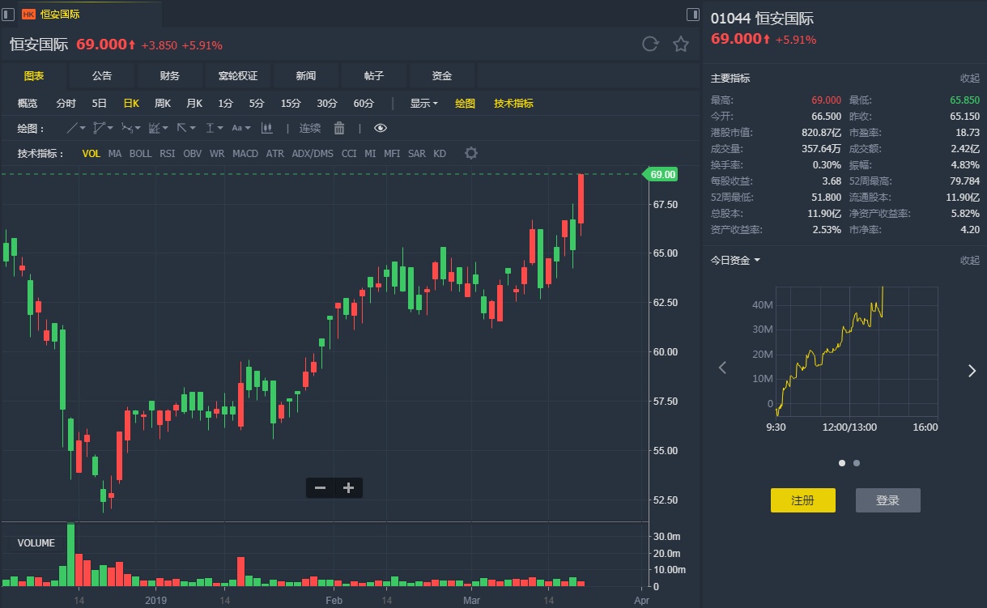Select the polyline shape drawing tool
Screen dimensions: 987x608
click(100, 128)
